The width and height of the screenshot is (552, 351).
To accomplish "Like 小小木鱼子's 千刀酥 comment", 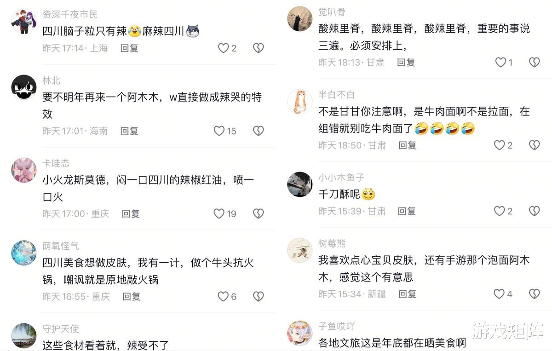I will [500, 211].
